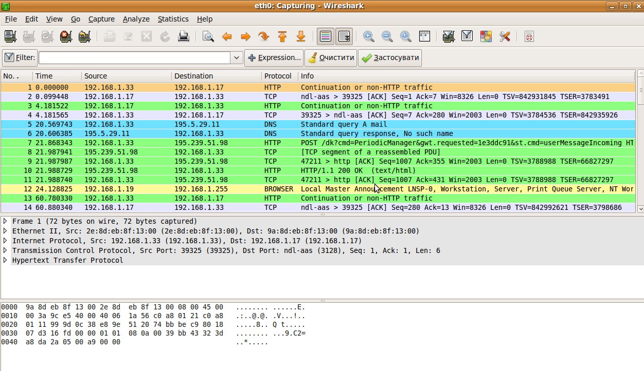Select packet 12 BROWSER Local Master Announcement

point(318,189)
